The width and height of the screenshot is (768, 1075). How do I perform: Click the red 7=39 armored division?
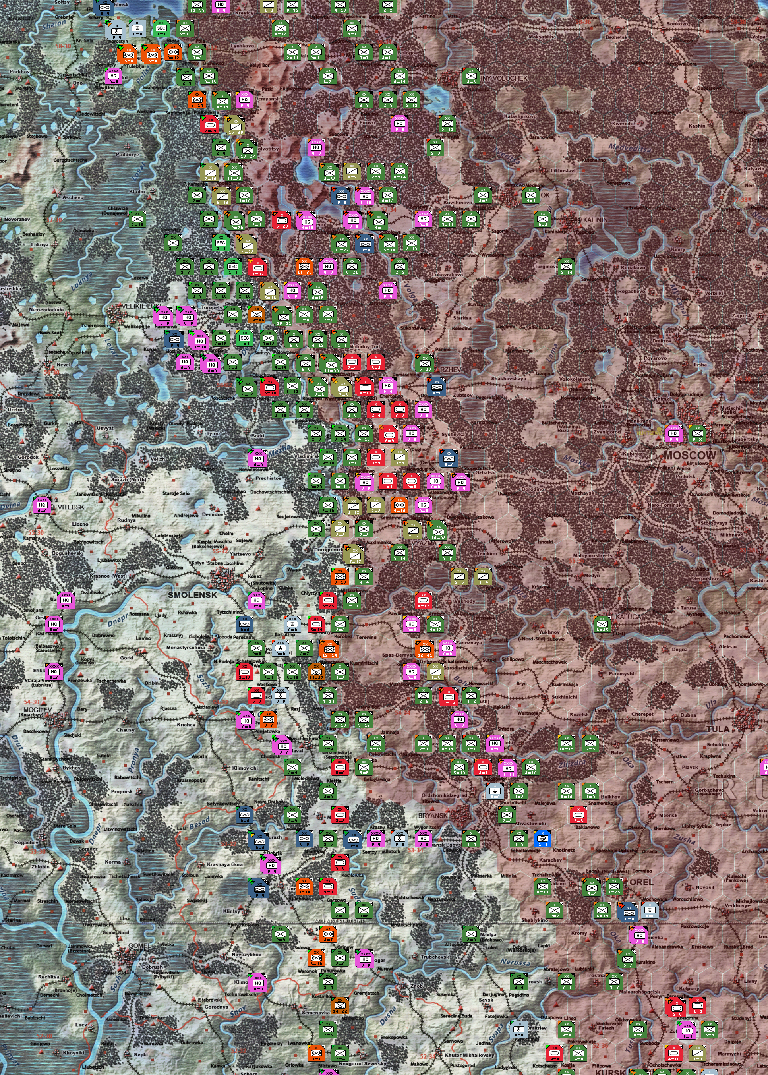(210, 124)
